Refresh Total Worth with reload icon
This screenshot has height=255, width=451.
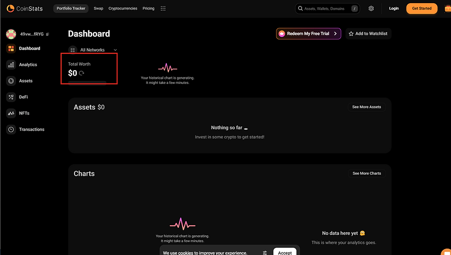[82, 73]
